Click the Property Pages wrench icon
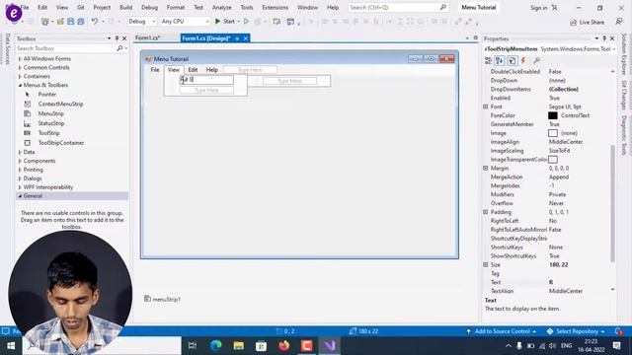Image resolution: width=632 pixels, height=355 pixels. 536,60
